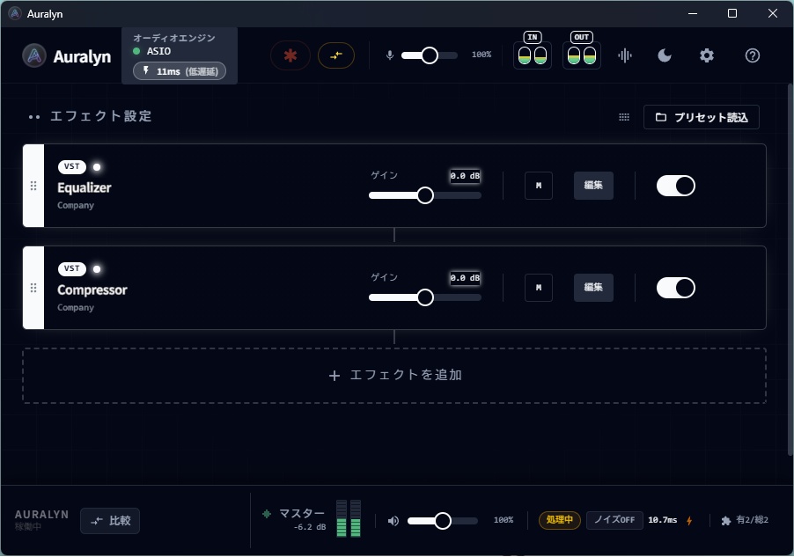Click the yellow routing arrow icon
Image resolution: width=794 pixels, height=557 pixels.
tap(336, 55)
